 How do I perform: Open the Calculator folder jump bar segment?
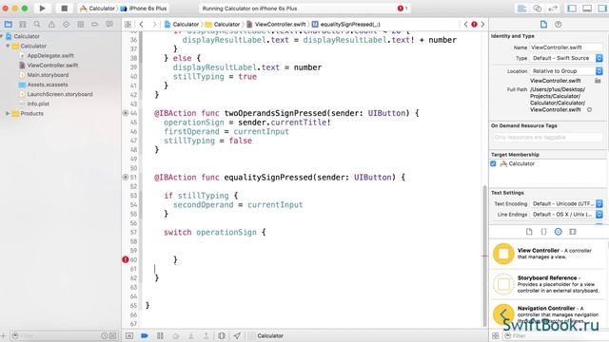pos(223,25)
